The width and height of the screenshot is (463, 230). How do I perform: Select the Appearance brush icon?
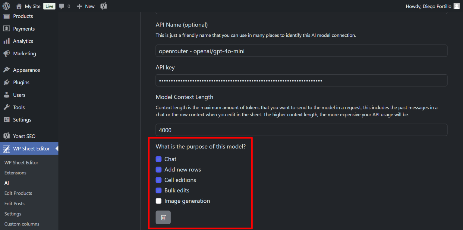tap(6, 70)
